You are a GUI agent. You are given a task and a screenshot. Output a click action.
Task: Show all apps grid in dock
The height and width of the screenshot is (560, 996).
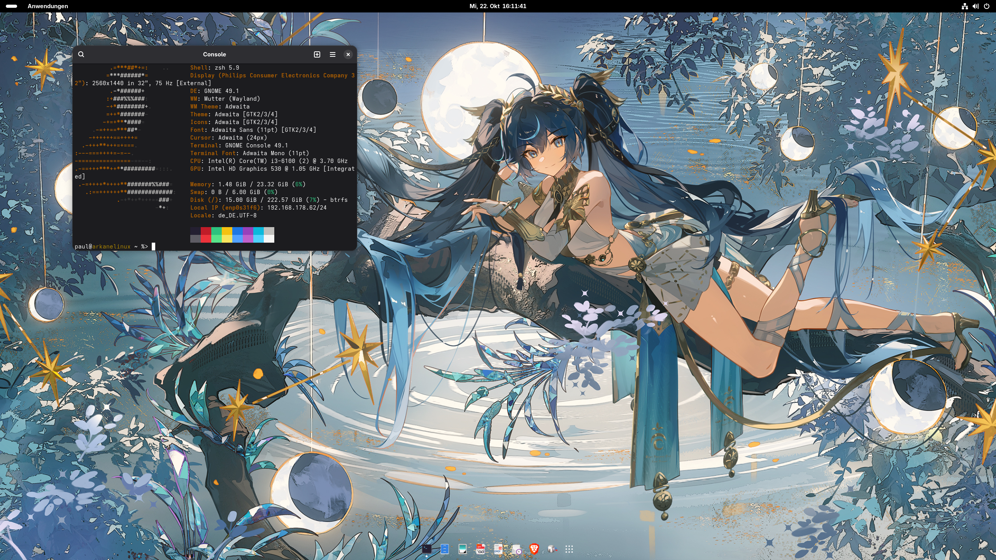[x=569, y=549]
